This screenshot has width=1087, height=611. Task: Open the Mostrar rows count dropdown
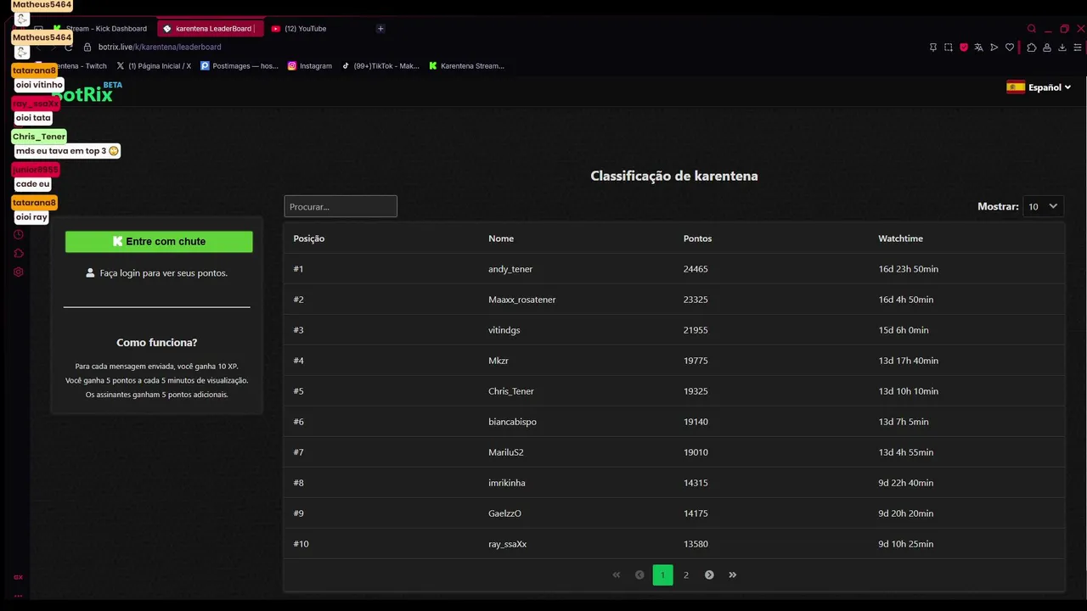(x=1042, y=206)
